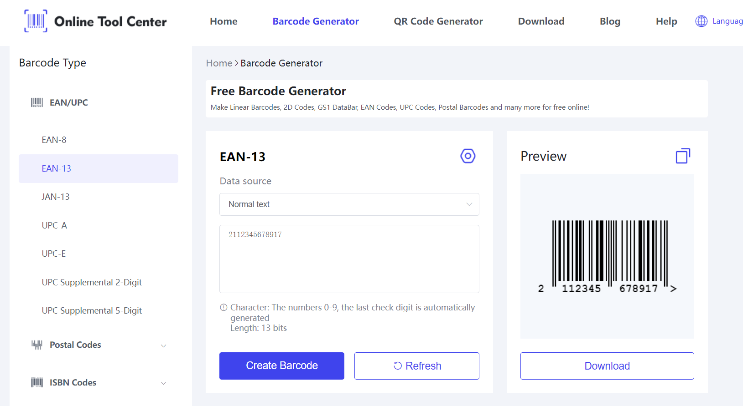Click the Refresh button
The image size is (743, 406).
(416, 366)
